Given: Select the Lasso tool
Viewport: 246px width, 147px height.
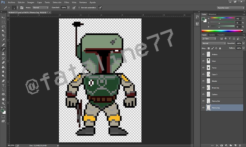Looking at the screenshot, I should coord(3,26).
